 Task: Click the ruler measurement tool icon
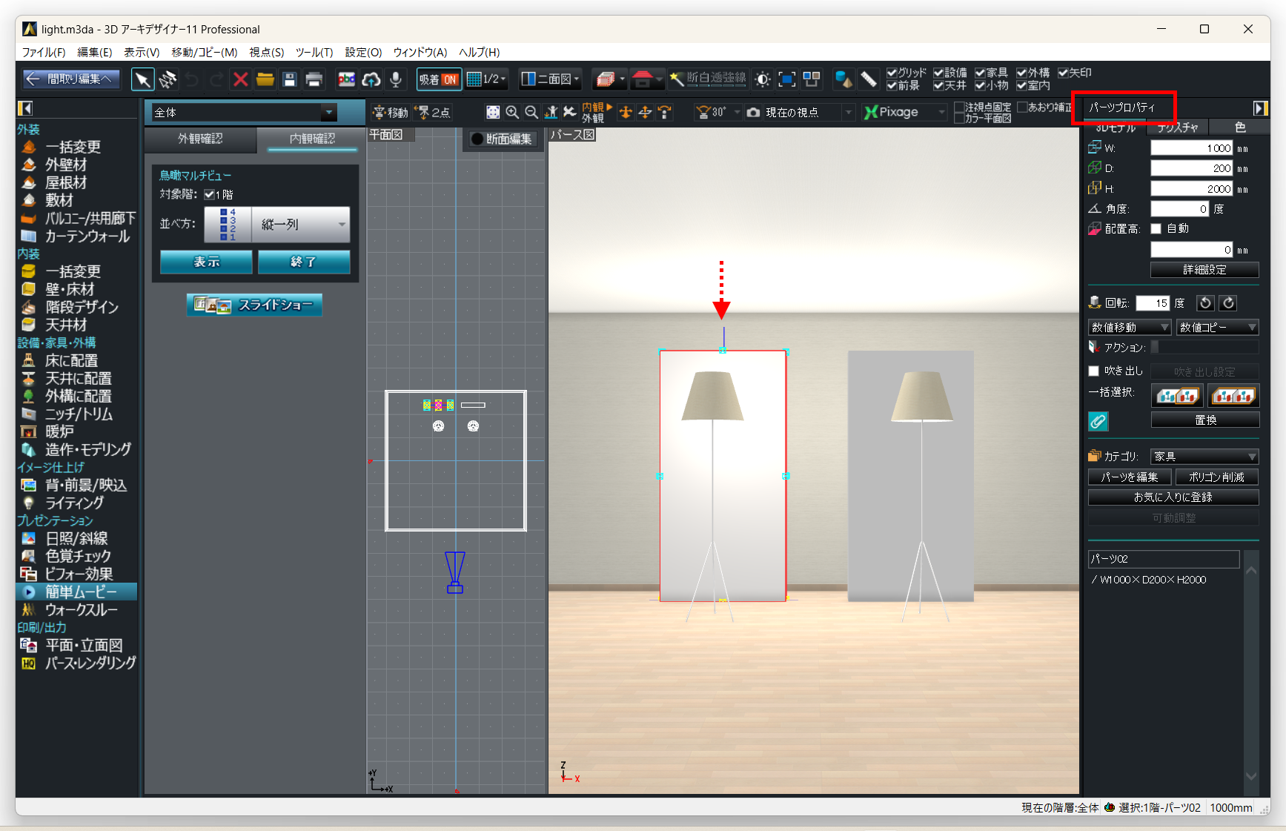869,79
